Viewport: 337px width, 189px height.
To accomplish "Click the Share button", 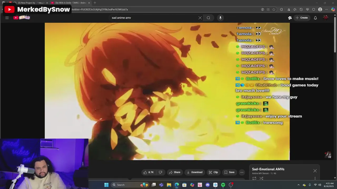I will click(x=175, y=172).
